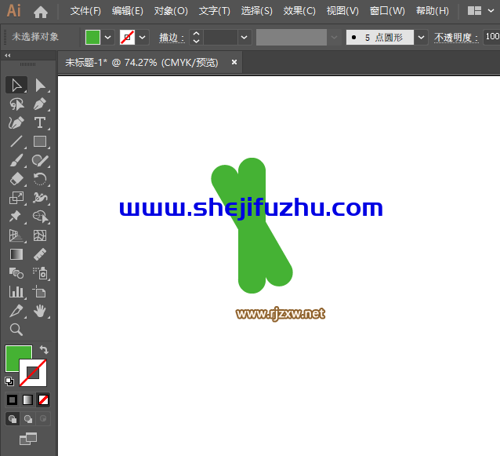Select the Blend tool

[16, 273]
